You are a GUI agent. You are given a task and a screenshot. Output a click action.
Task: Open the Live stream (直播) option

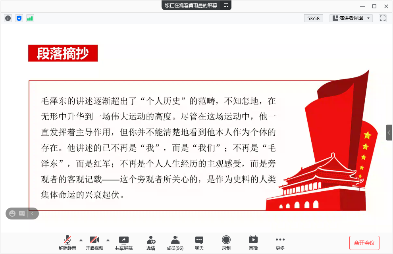(253, 243)
